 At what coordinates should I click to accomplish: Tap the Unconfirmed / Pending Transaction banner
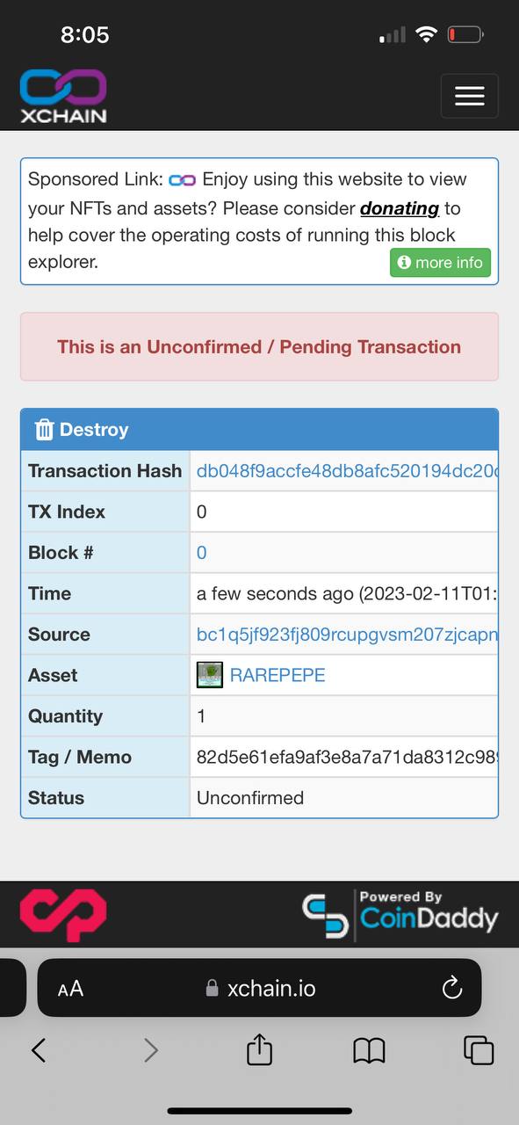(259, 346)
